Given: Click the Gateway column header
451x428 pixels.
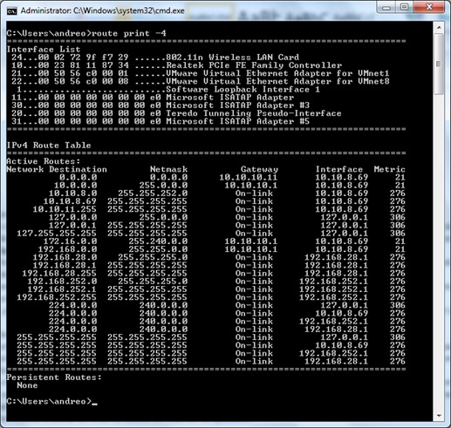Looking at the screenshot, I should (259, 169).
